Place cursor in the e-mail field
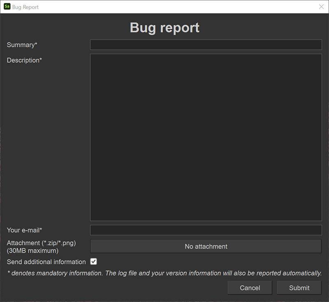Viewport: 329px width, 302px height. (x=206, y=230)
